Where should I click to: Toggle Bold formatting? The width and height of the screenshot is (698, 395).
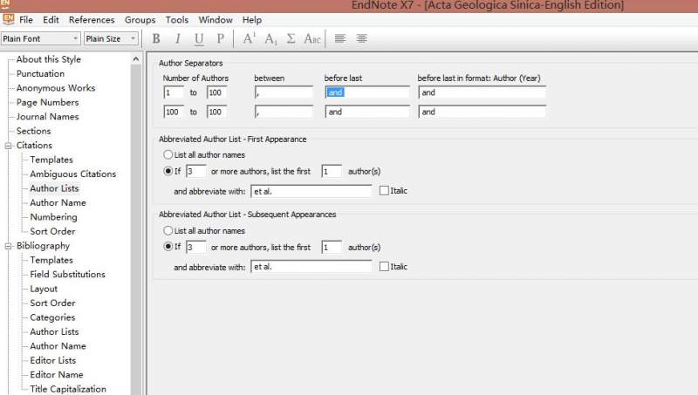tap(156, 38)
